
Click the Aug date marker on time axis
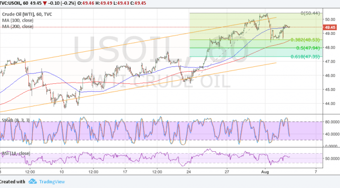pos(265,172)
